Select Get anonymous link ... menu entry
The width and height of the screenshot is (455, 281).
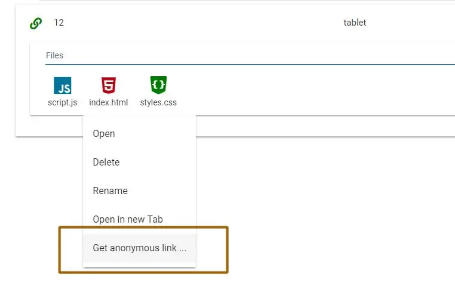139,248
